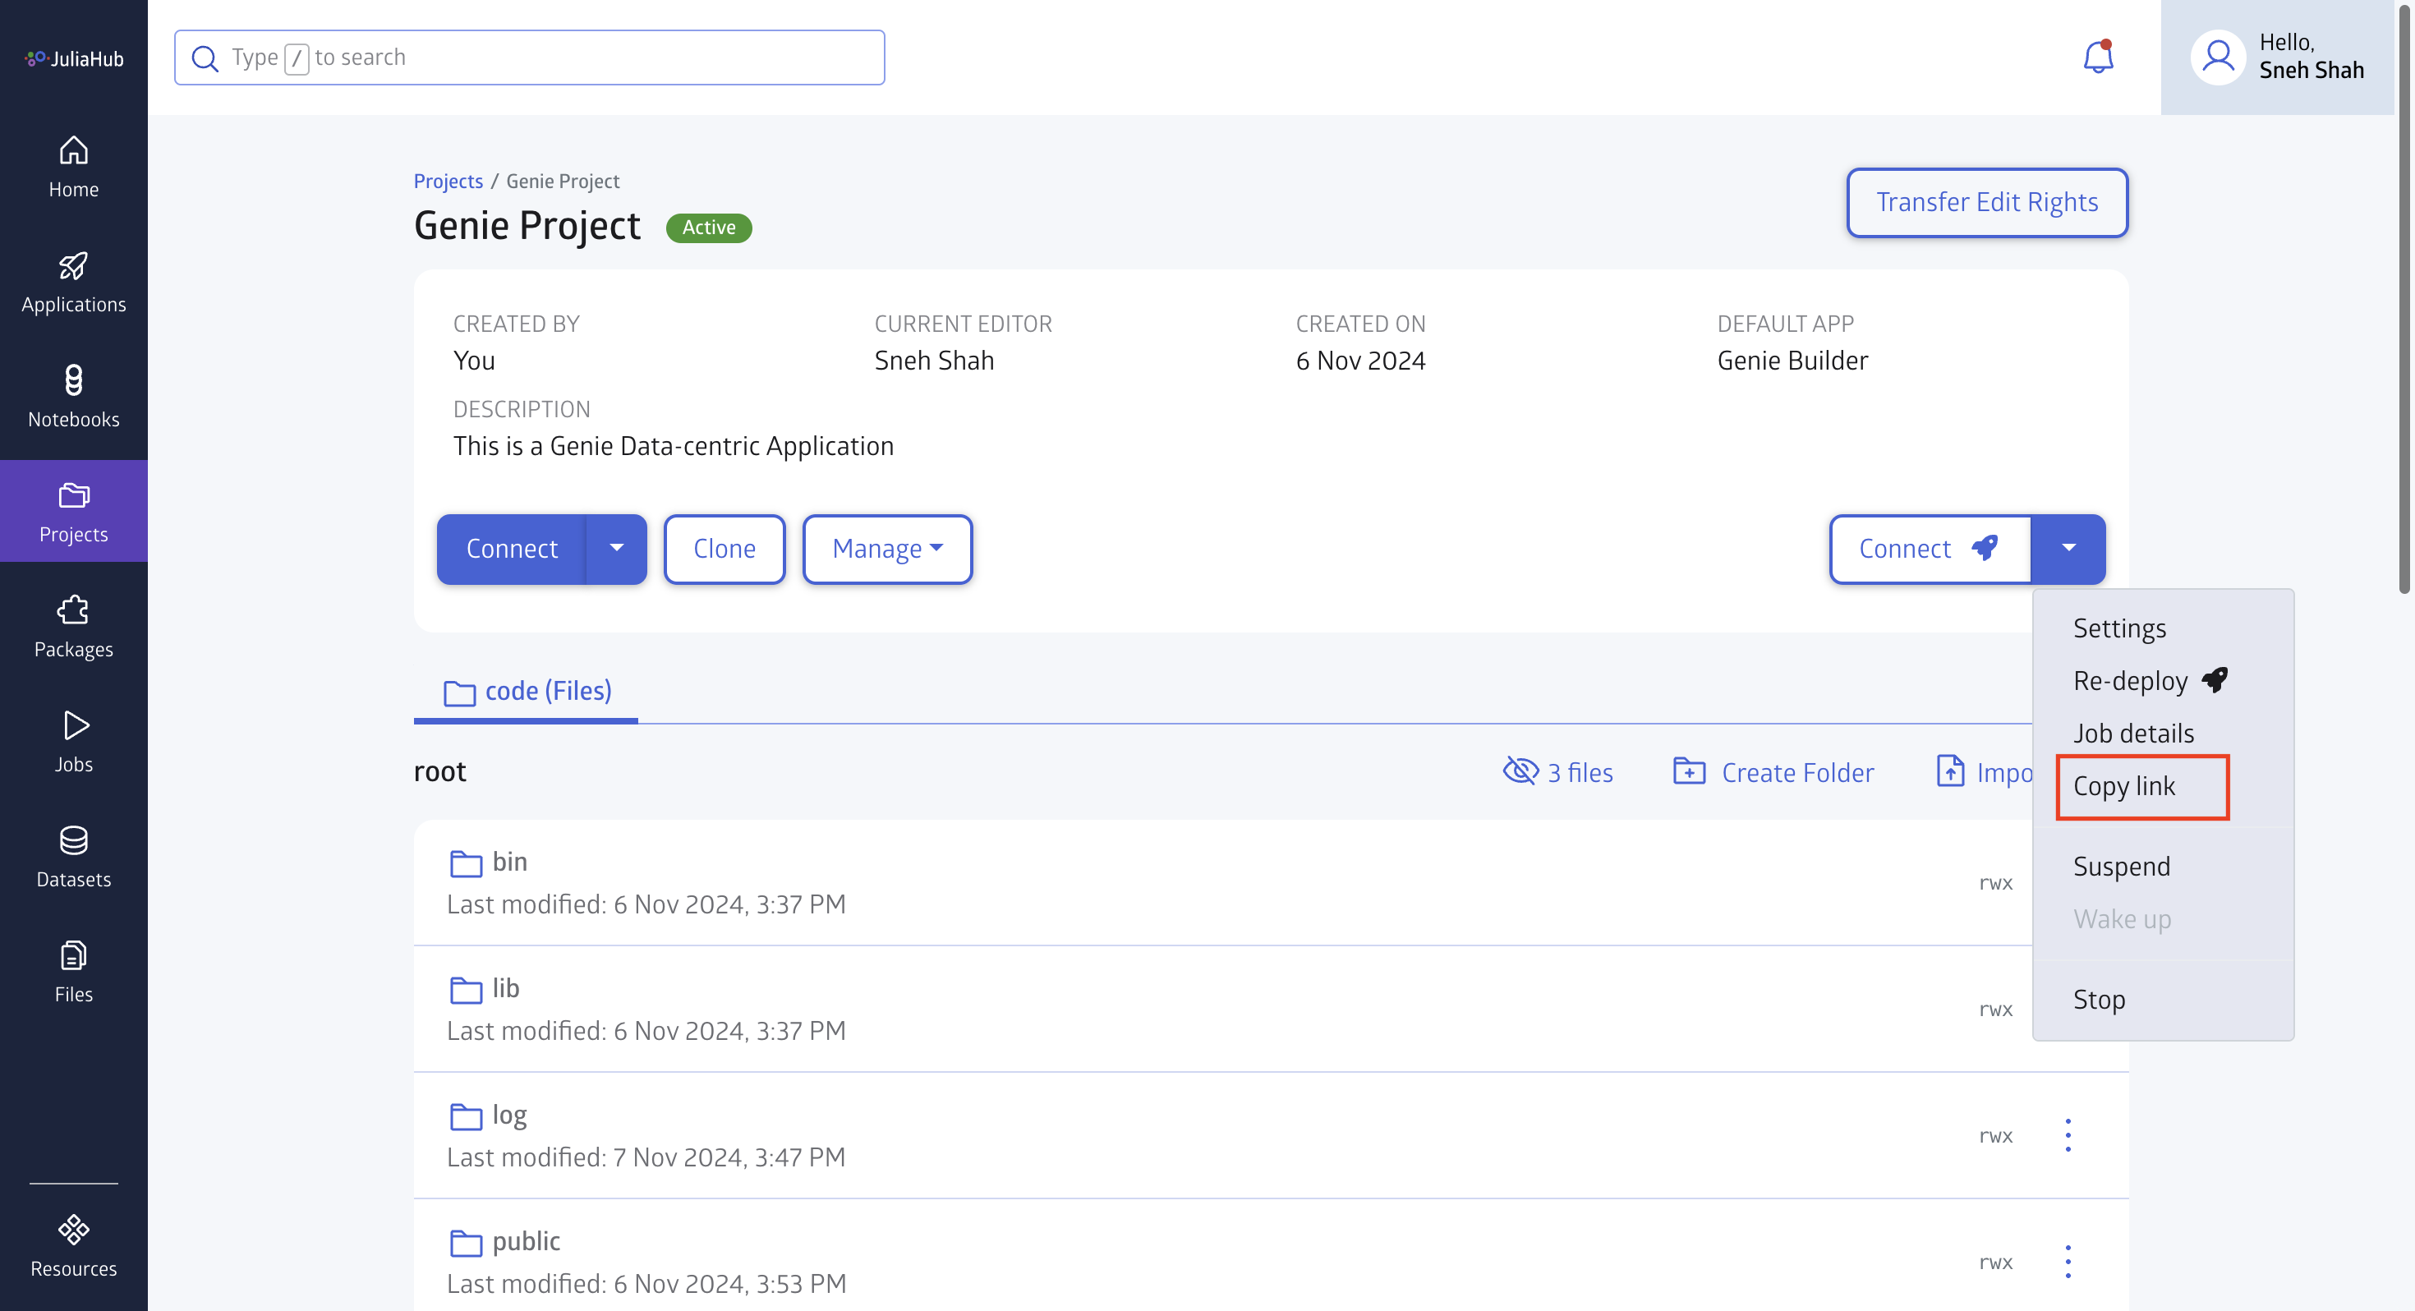This screenshot has height=1311, width=2415.
Task: Open Applications from the sidebar
Action: pos(73,283)
